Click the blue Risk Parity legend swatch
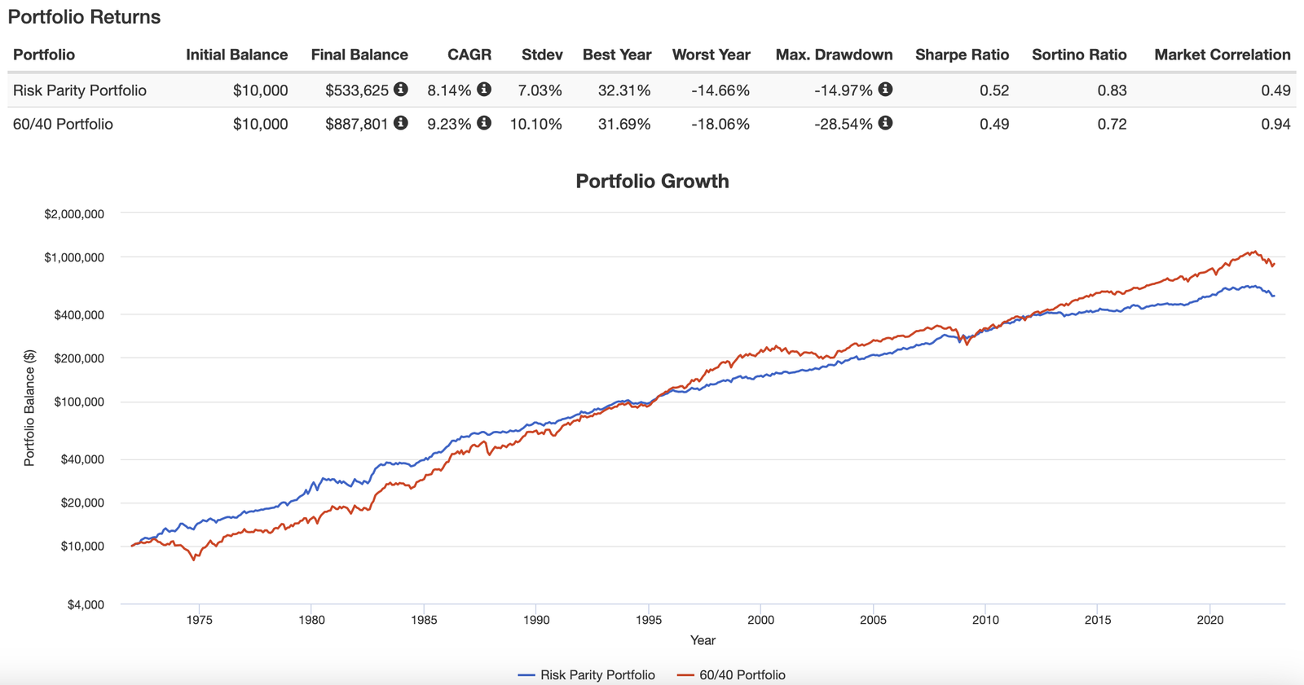 (x=526, y=675)
